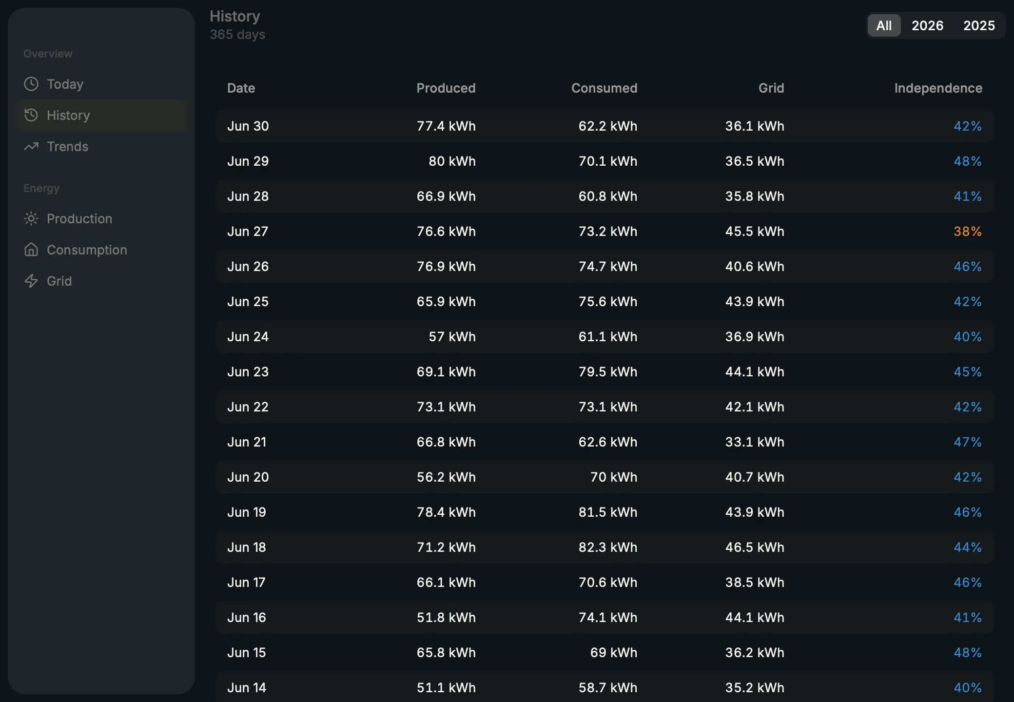This screenshot has width=1014, height=702.
Task: Select the Jun 30 history row
Action: [604, 126]
